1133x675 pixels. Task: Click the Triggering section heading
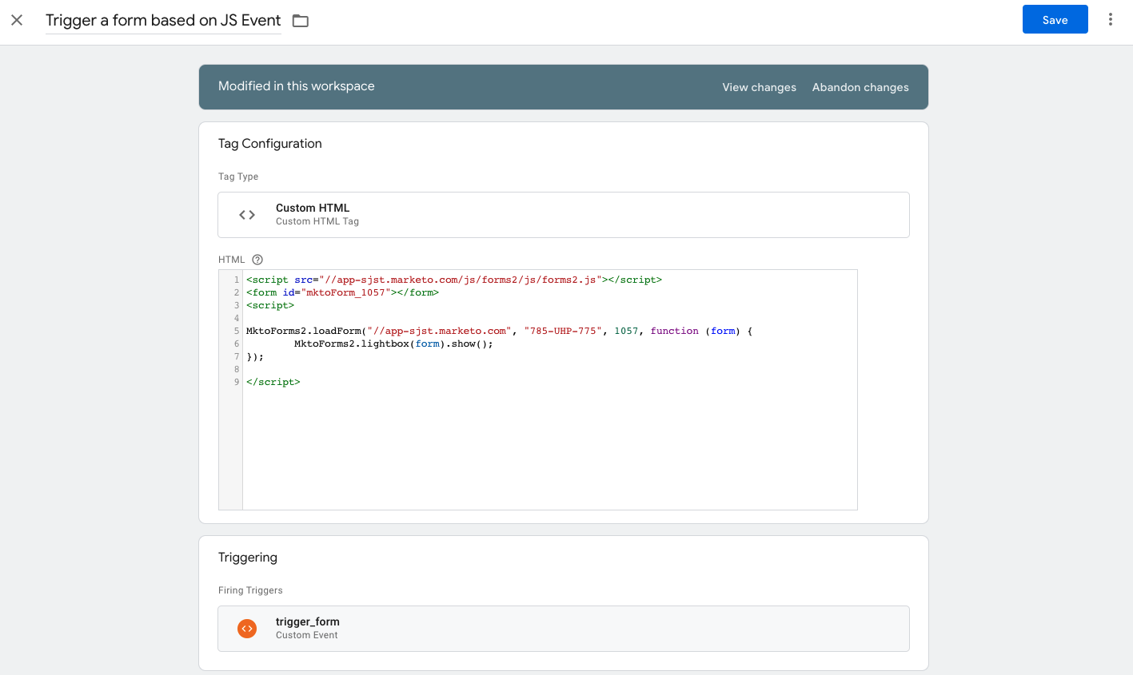click(x=248, y=558)
